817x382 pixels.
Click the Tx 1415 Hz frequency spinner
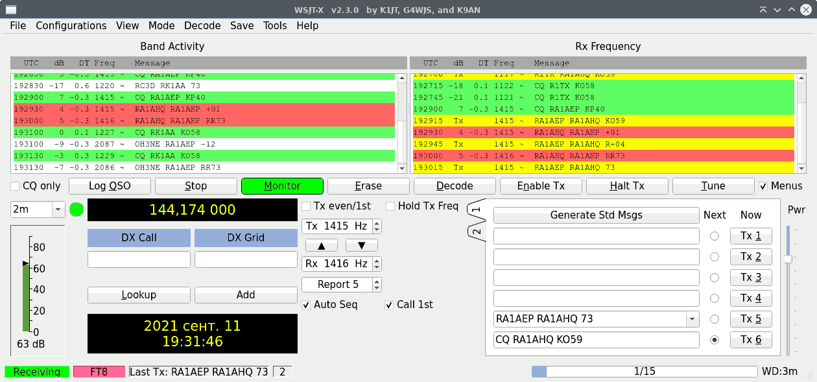(341, 226)
